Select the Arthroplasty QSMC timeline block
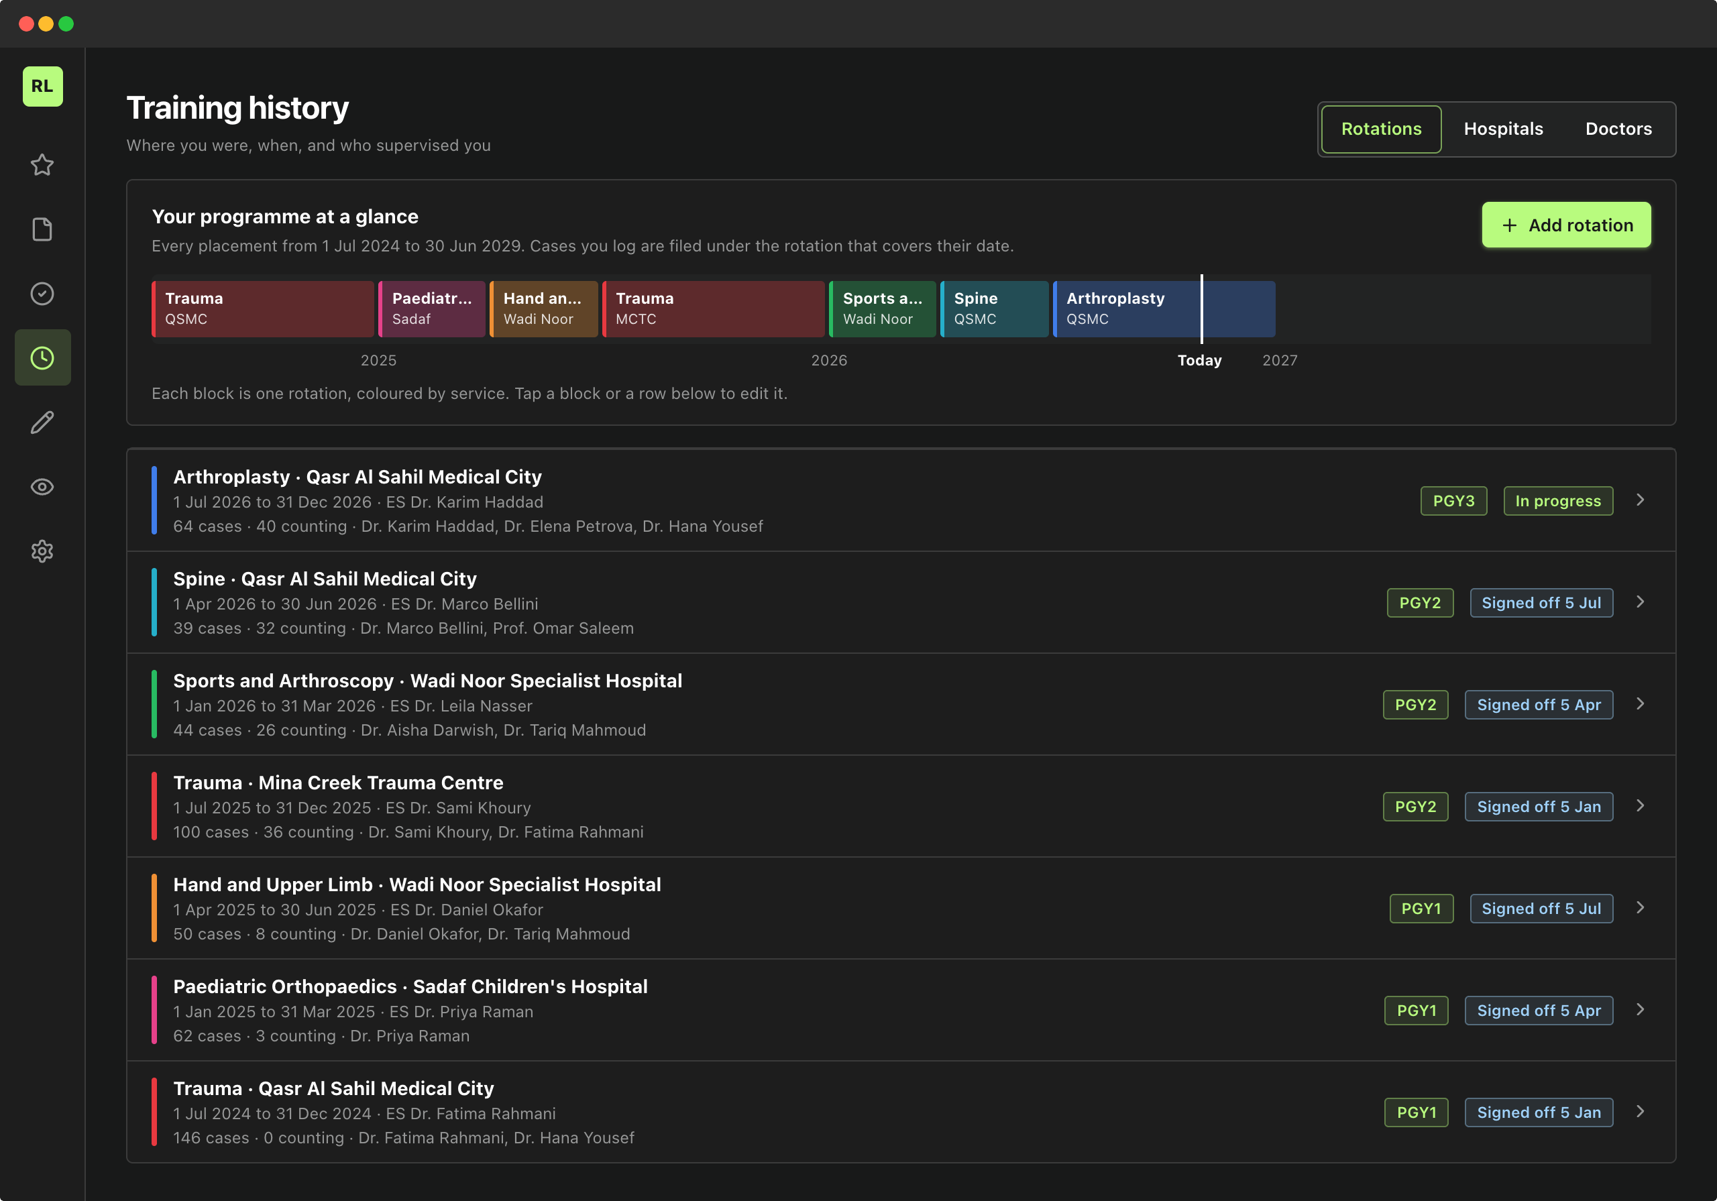This screenshot has height=1201, width=1717. click(1164, 309)
